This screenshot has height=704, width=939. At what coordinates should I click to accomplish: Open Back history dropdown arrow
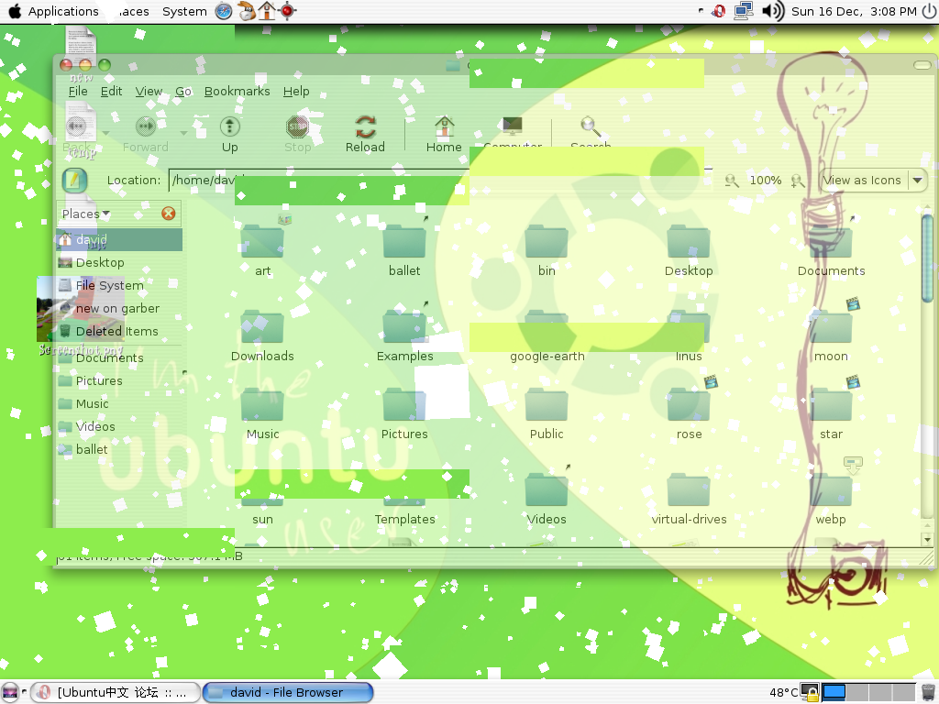[106, 133]
